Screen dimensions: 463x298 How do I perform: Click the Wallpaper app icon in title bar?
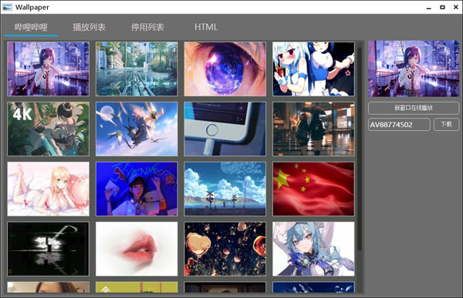7,7
